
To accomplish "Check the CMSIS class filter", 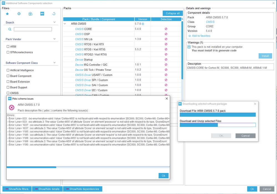I will pos(8,93).
